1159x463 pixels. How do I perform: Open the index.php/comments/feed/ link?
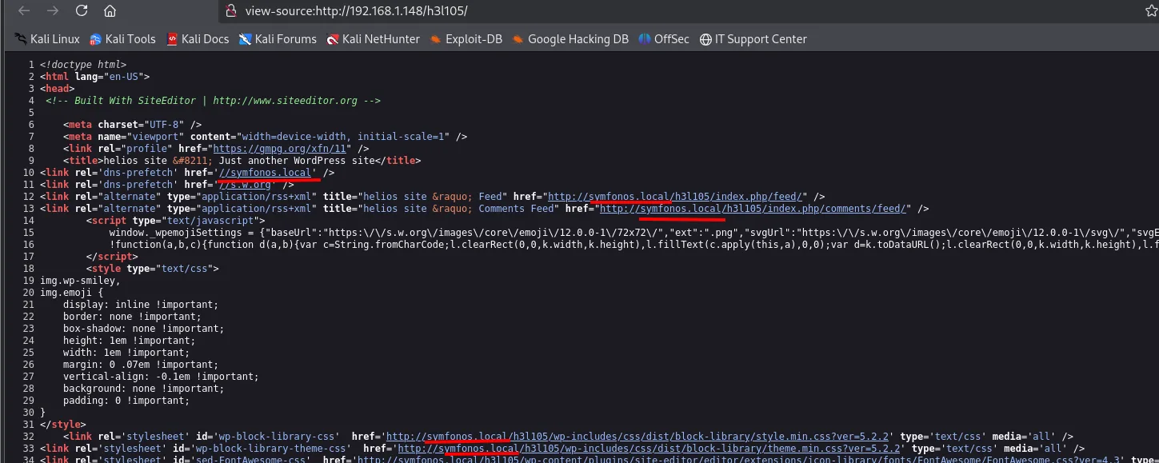pos(753,209)
